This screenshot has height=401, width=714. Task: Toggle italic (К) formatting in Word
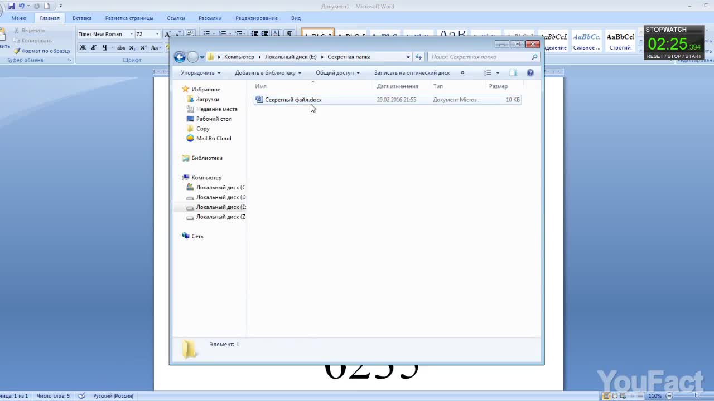94,47
